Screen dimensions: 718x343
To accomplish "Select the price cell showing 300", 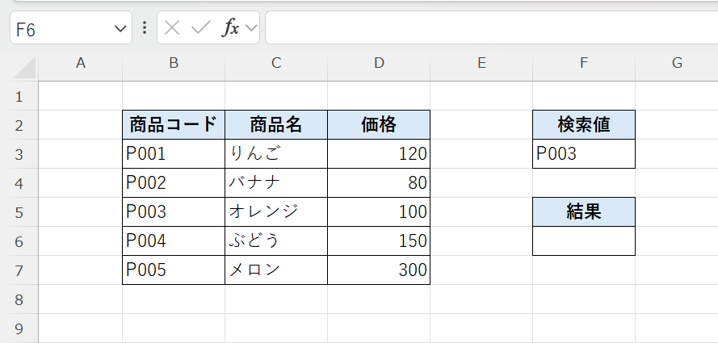I will point(379,270).
